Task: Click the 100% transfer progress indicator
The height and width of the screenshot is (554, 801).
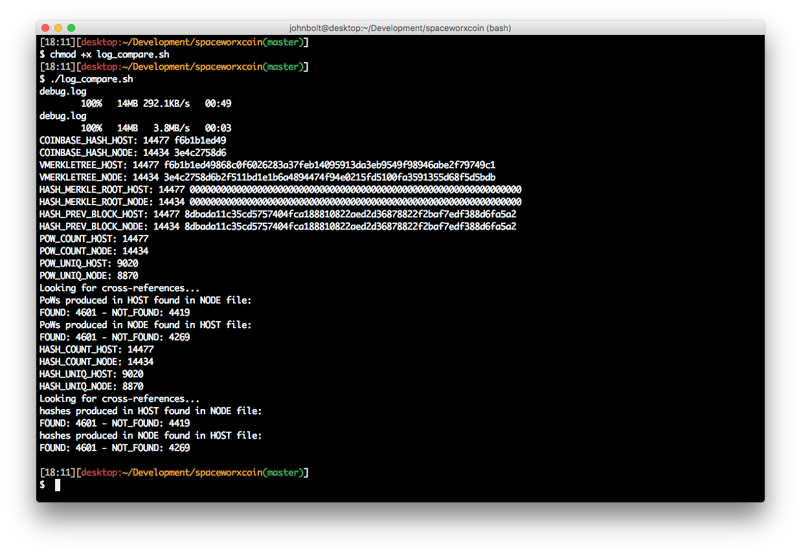Action: coord(91,103)
